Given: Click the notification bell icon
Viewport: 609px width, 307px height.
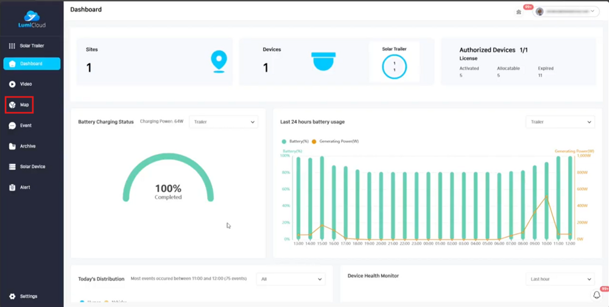Looking at the screenshot, I should [x=596, y=295].
